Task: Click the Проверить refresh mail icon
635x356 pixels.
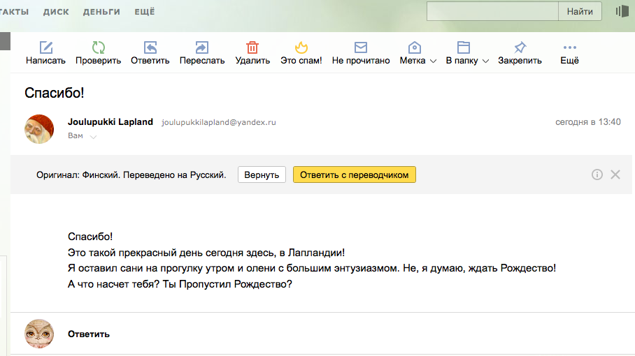Action: click(99, 47)
